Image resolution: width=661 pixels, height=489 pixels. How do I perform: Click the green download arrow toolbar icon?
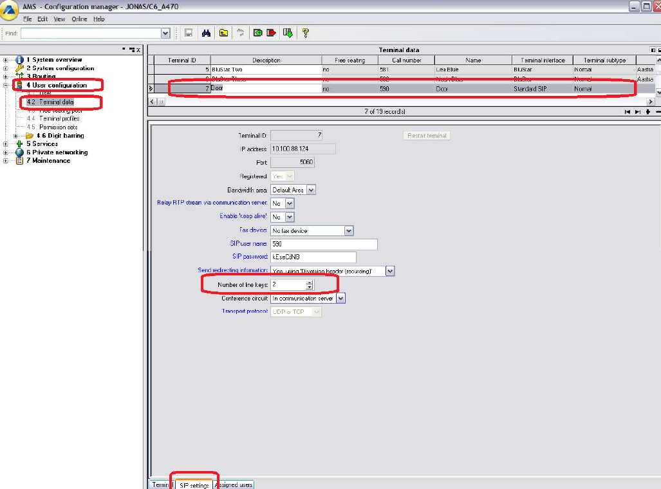[x=288, y=33]
